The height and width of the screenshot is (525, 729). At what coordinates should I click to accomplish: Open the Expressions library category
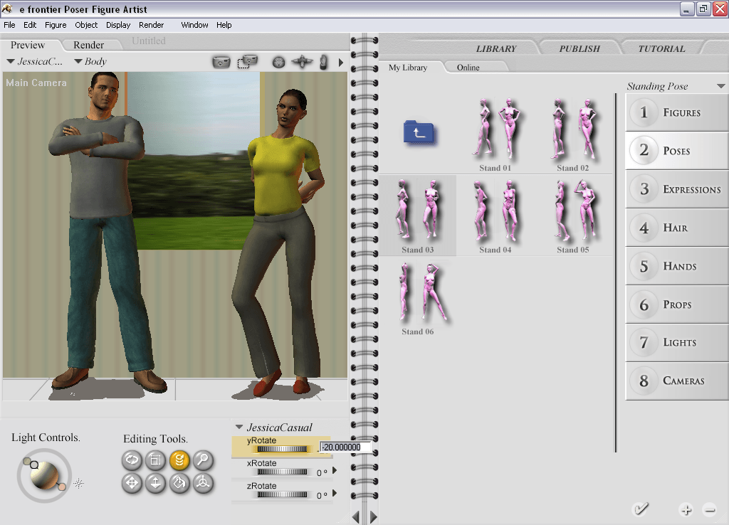[x=677, y=189]
